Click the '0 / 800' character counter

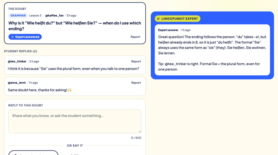136,138
